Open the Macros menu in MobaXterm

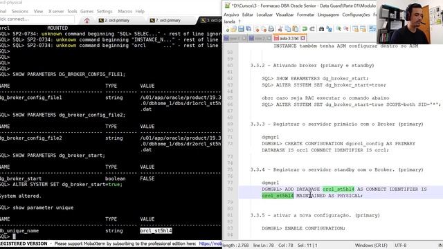click(125, 11)
